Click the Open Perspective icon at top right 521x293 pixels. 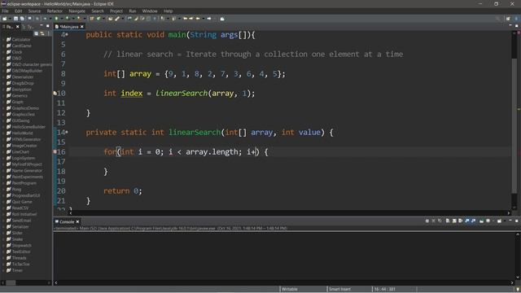[x=508, y=19]
